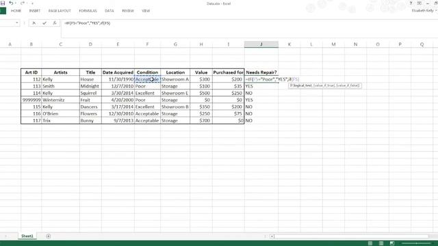The width and height of the screenshot is (438, 246).
Task: Select column F header
Action: [x=147, y=44]
